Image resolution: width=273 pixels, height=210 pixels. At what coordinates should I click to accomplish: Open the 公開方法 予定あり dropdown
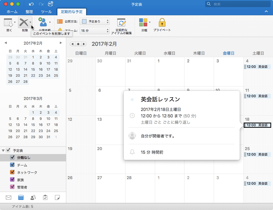pos(95,21)
